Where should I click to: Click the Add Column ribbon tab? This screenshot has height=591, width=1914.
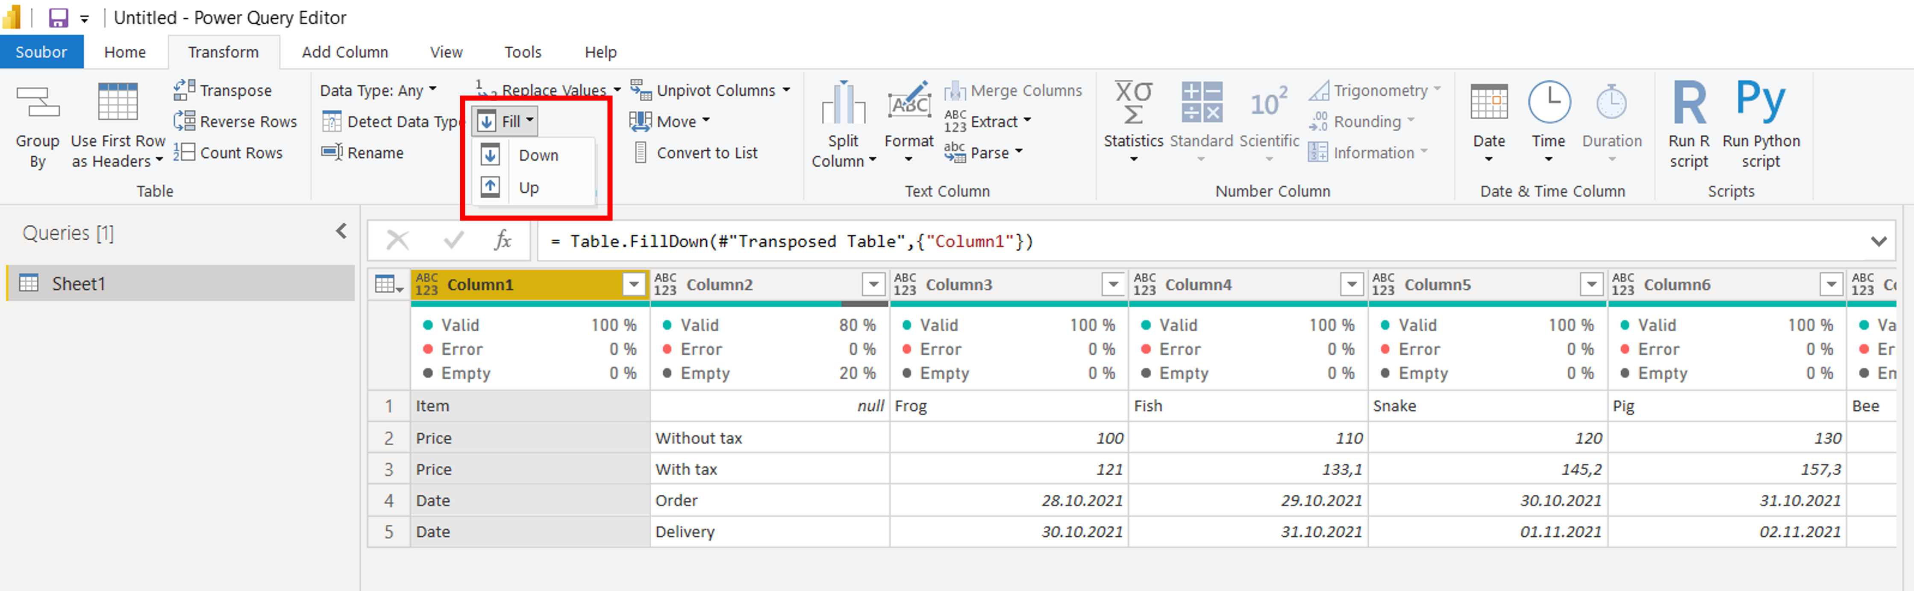tap(345, 51)
